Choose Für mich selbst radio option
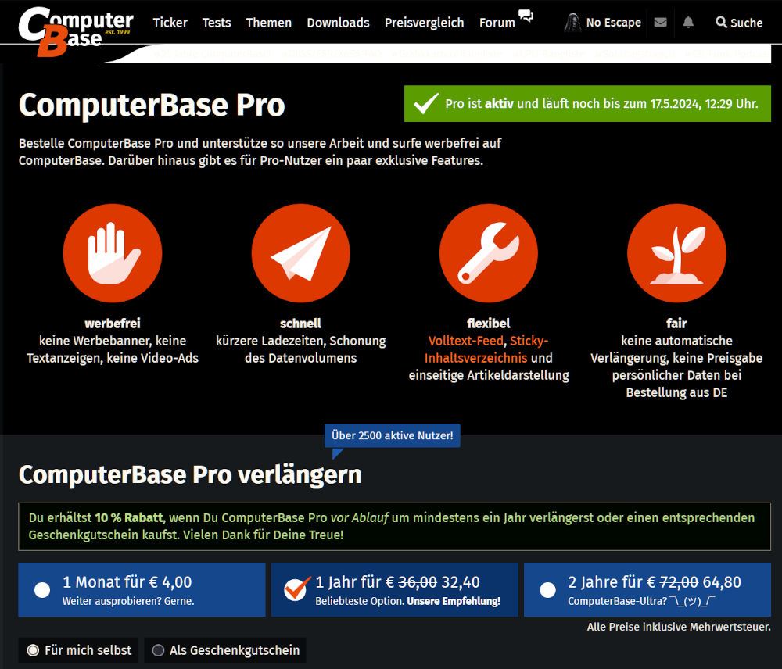Viewport: 782px width, 669px height. pos(79,650)
